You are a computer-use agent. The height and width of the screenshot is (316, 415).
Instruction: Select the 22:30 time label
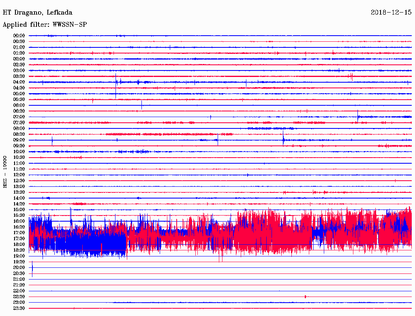[19, 297]
